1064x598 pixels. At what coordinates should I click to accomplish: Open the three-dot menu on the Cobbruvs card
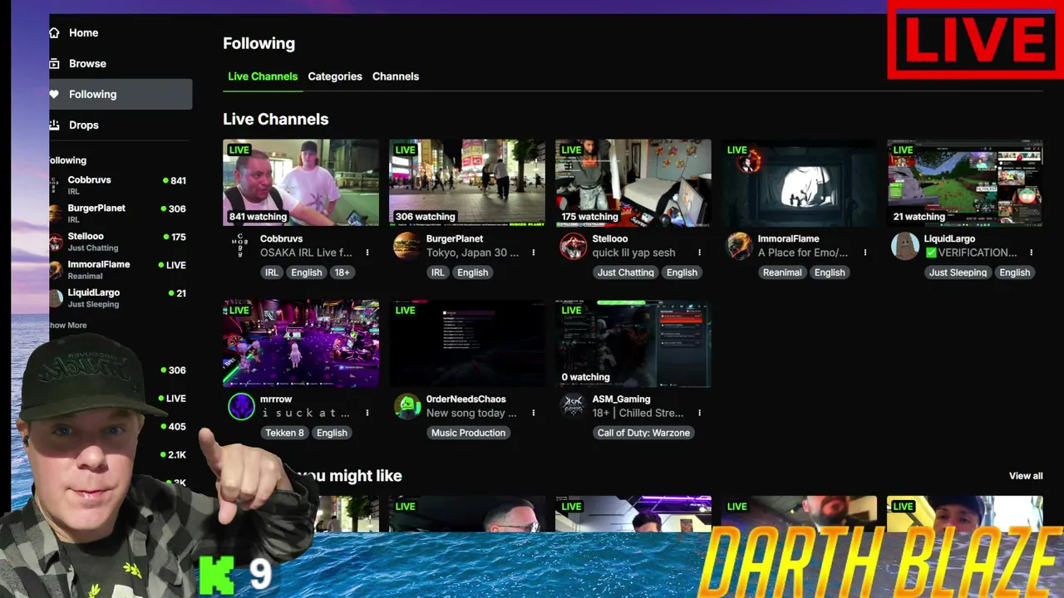(367, 252)
